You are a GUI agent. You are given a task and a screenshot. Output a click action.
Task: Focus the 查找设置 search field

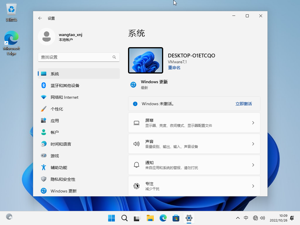tap(79, 57)
